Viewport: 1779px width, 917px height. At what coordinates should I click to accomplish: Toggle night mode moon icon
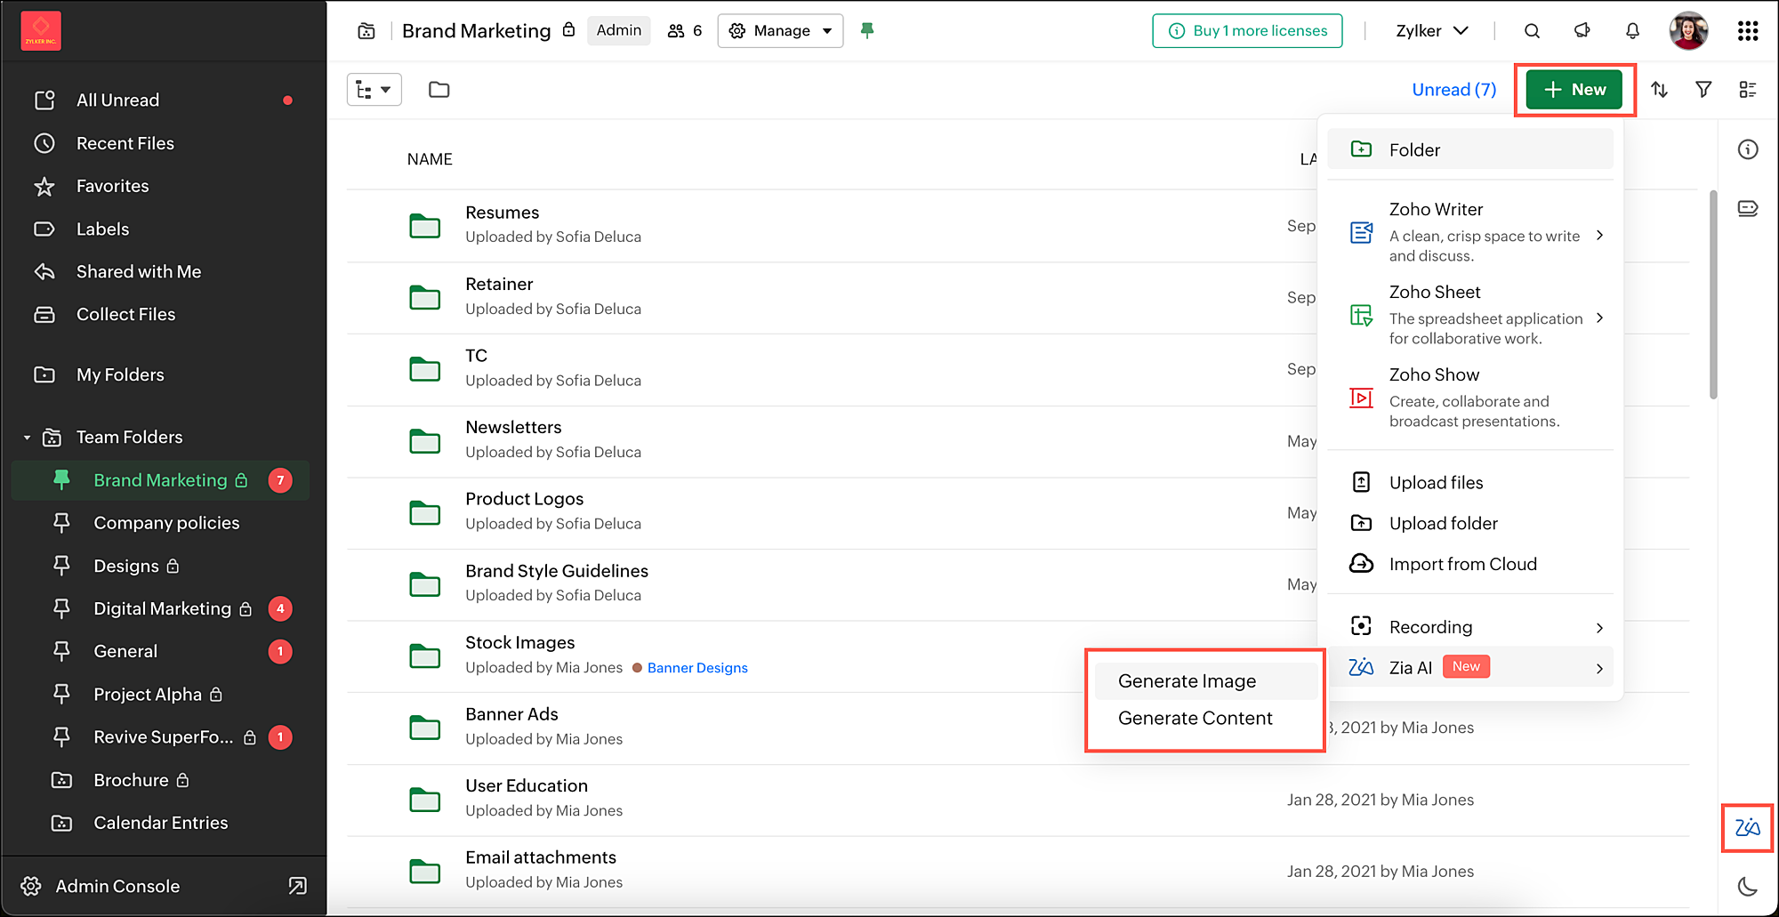(1747, 886)
